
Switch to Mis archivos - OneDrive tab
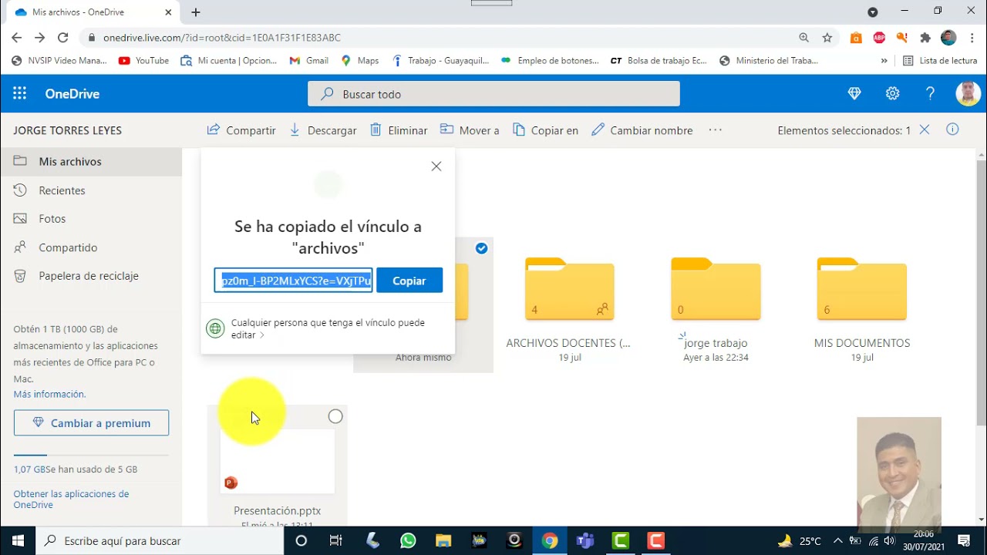click(93, 12)
